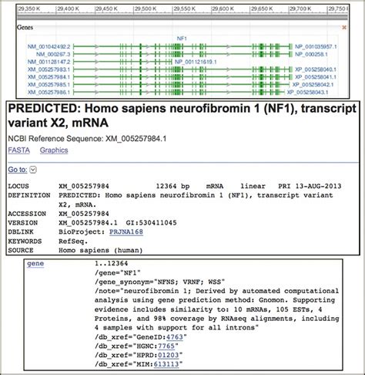
Task: Open BioProject PRJNA168 link
Action: coord(126,231)
